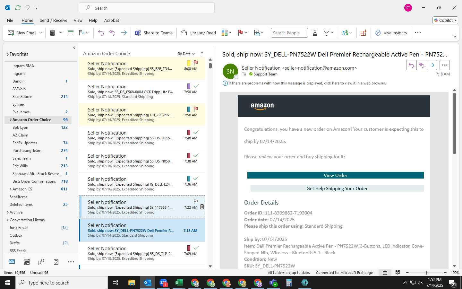Toggle the red flag on 7:50 AM email

tap(196, 109)
